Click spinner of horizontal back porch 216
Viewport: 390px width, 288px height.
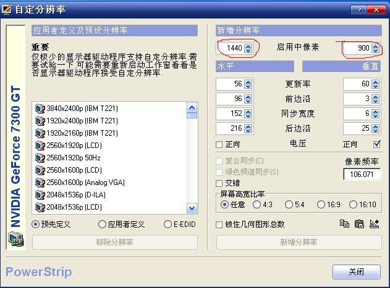click(x=248, y=128)
